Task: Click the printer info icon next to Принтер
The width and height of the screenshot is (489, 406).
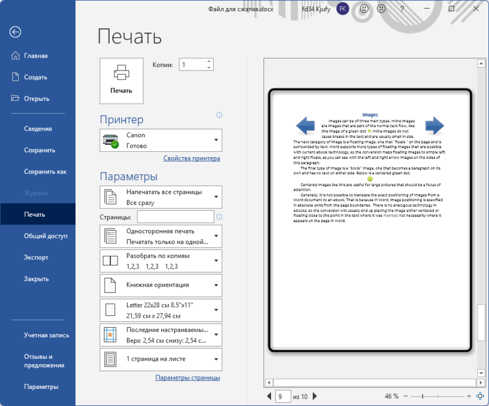Action: tap(219, 115)
